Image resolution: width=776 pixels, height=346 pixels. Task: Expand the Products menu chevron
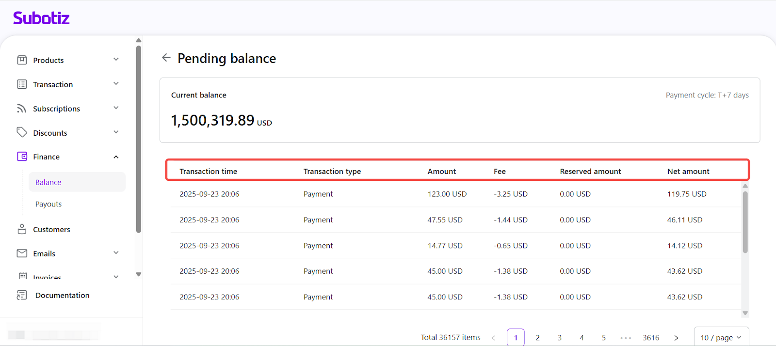pos(116,60)
